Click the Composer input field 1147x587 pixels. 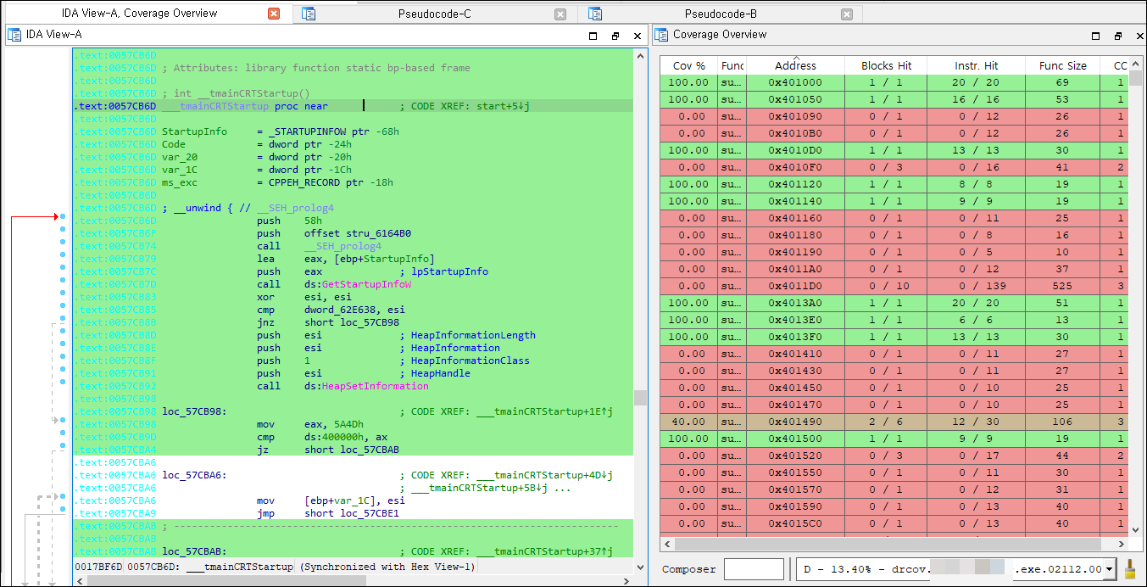(754, 569)
